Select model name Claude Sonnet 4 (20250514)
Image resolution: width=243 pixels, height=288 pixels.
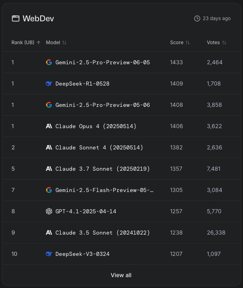[x=99, y=148]
